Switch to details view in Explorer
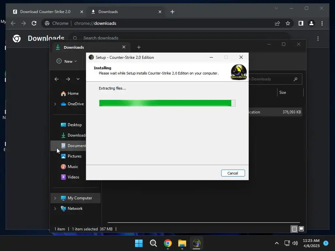Screen dimensions: 335x251 tap(294, 229)
